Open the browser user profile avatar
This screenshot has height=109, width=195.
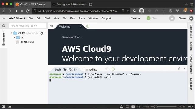pos(141,11)
